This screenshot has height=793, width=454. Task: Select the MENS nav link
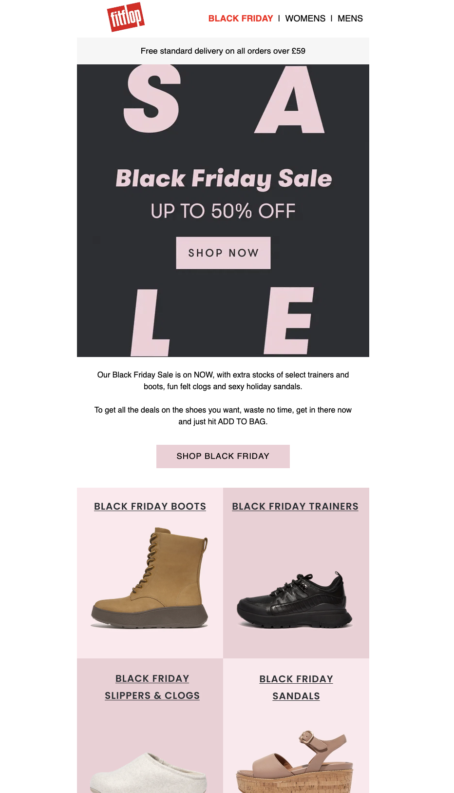point(350,19)
